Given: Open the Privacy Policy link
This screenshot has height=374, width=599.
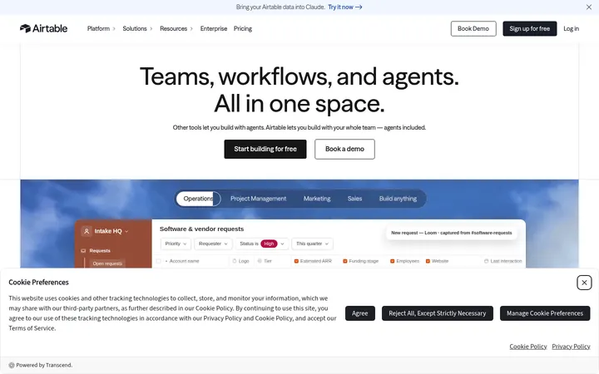Looking at the screenshot, I should click(x=571, y=347).
